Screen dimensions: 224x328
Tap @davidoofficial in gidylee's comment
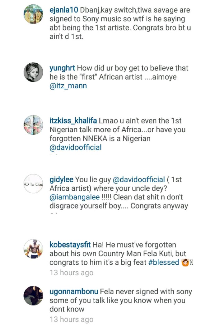click(x=138, y=180)
